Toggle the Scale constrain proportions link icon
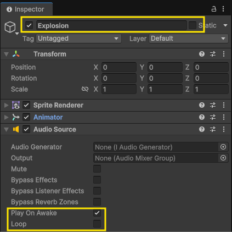The image size is (232, 232). [x=85, y=89]
